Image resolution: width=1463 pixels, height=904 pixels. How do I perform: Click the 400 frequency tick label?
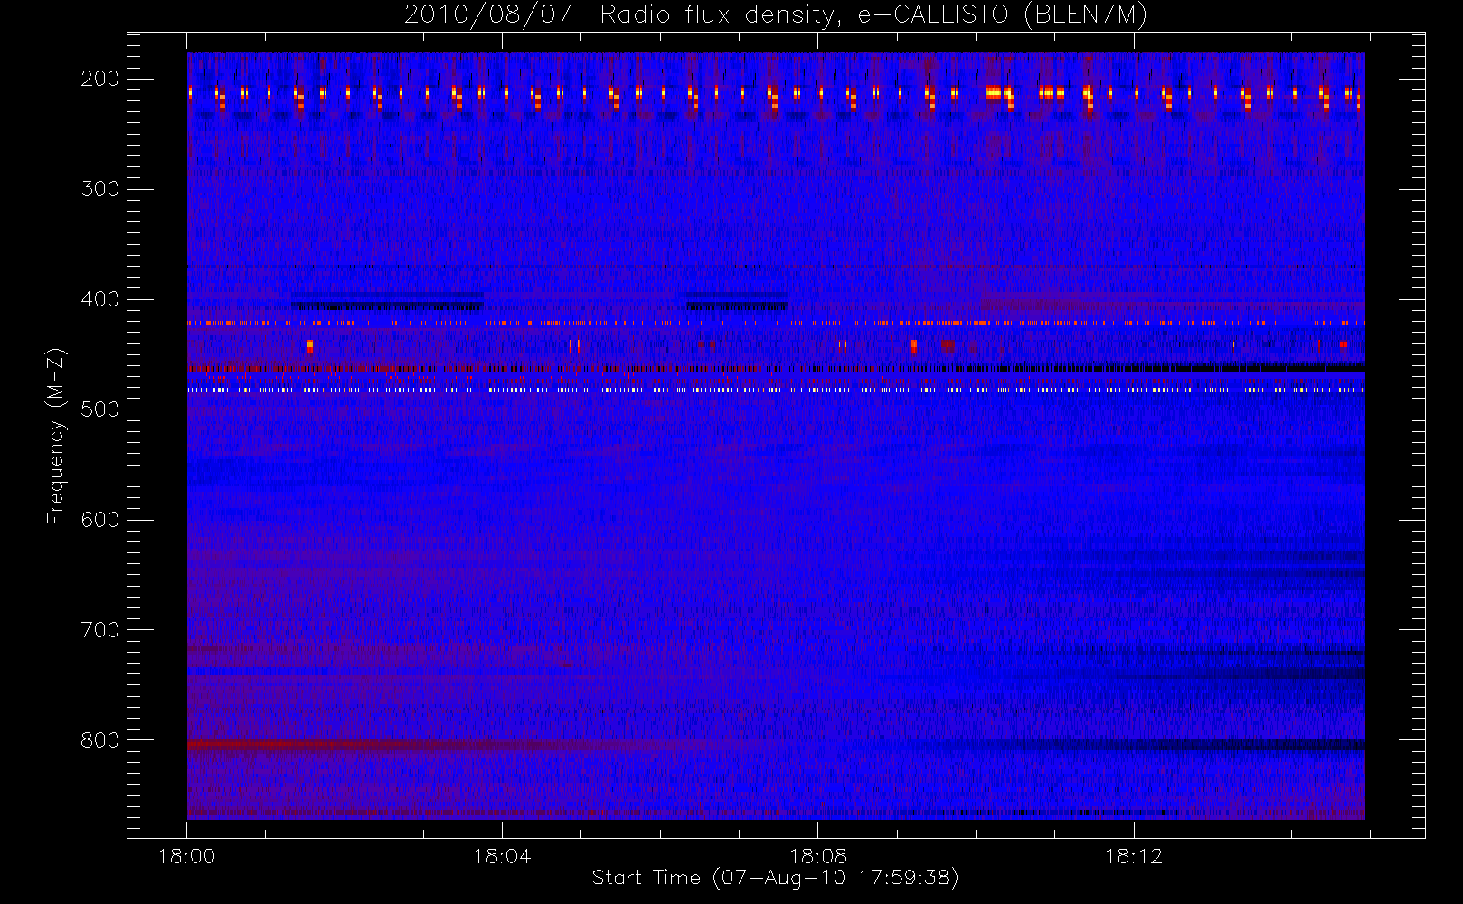pyautogui.click(x=99, y=299)
